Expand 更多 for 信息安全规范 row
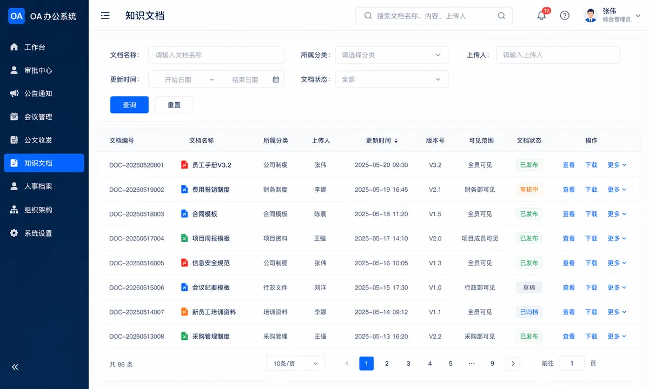The image size is (649, 389). pos(617,263)
